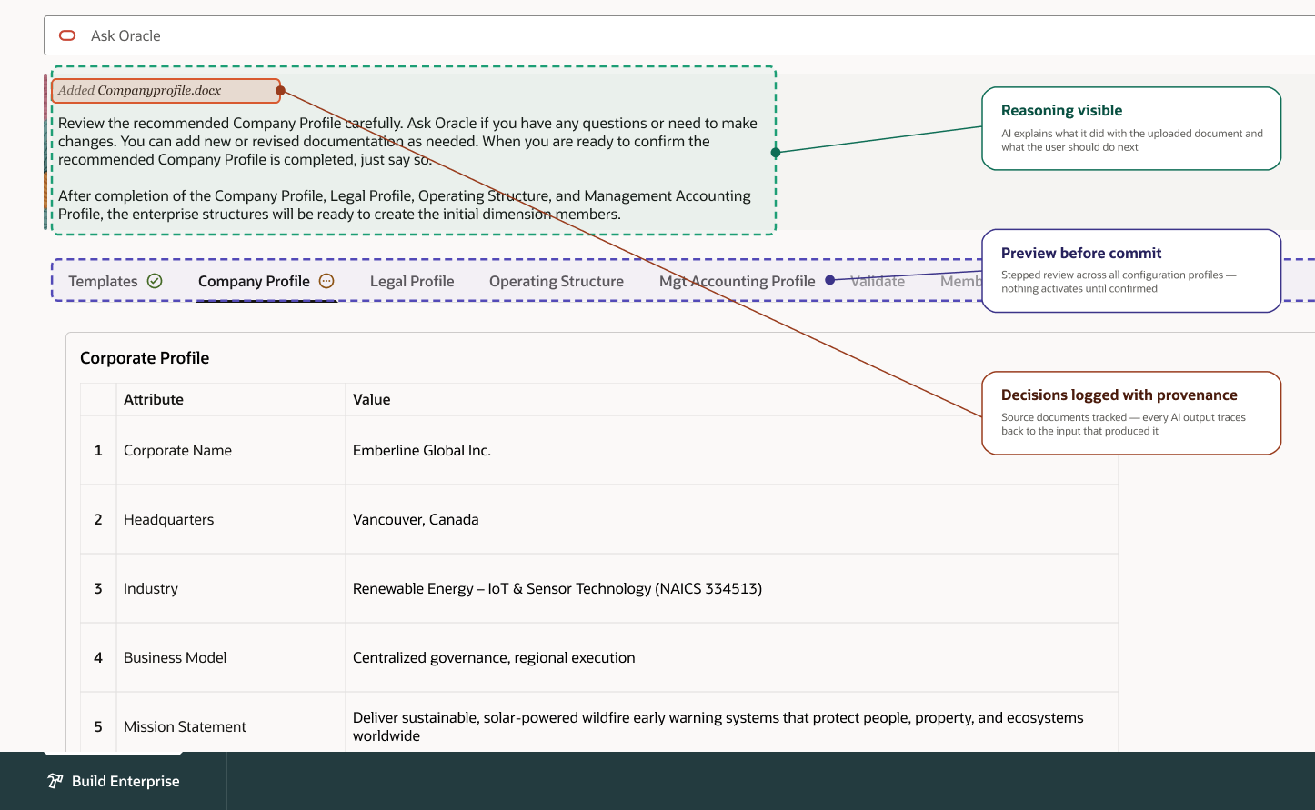Screen dimensions: 1315x810
Task: Click the green connector dot on the reasoning message
Action: point(775,153)
